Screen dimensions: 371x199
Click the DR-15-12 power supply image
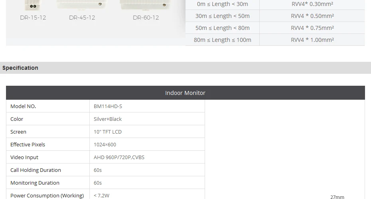[x=33, y=5]
